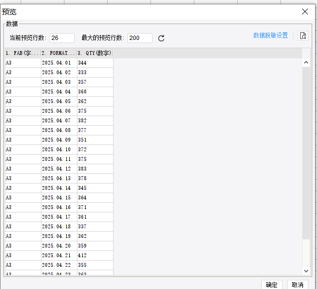Click the vertical scrollbar thumb

pyautogui.click(x=306, y=153)
